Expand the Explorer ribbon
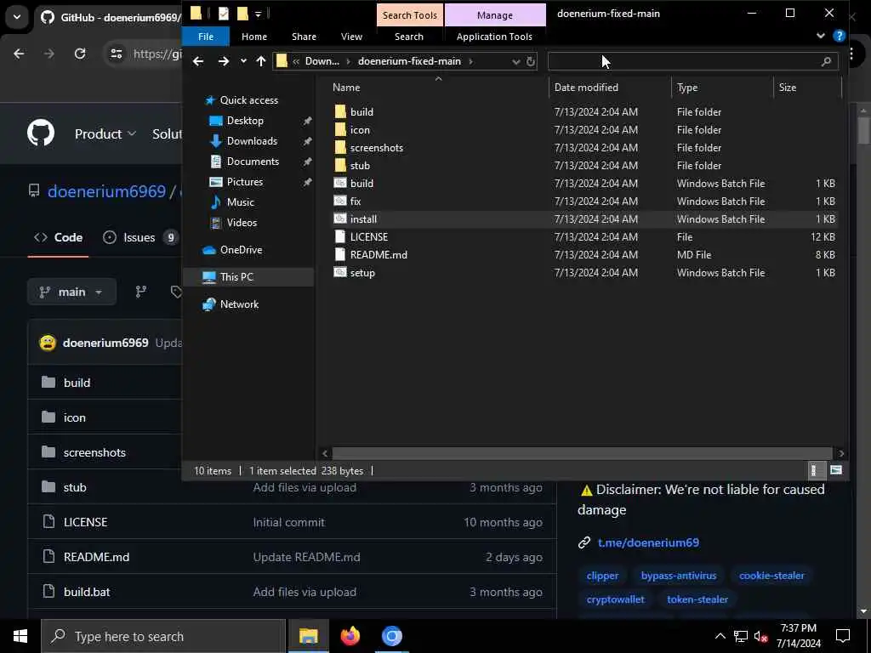The image size is (871, 653). (x=821, y=36)
